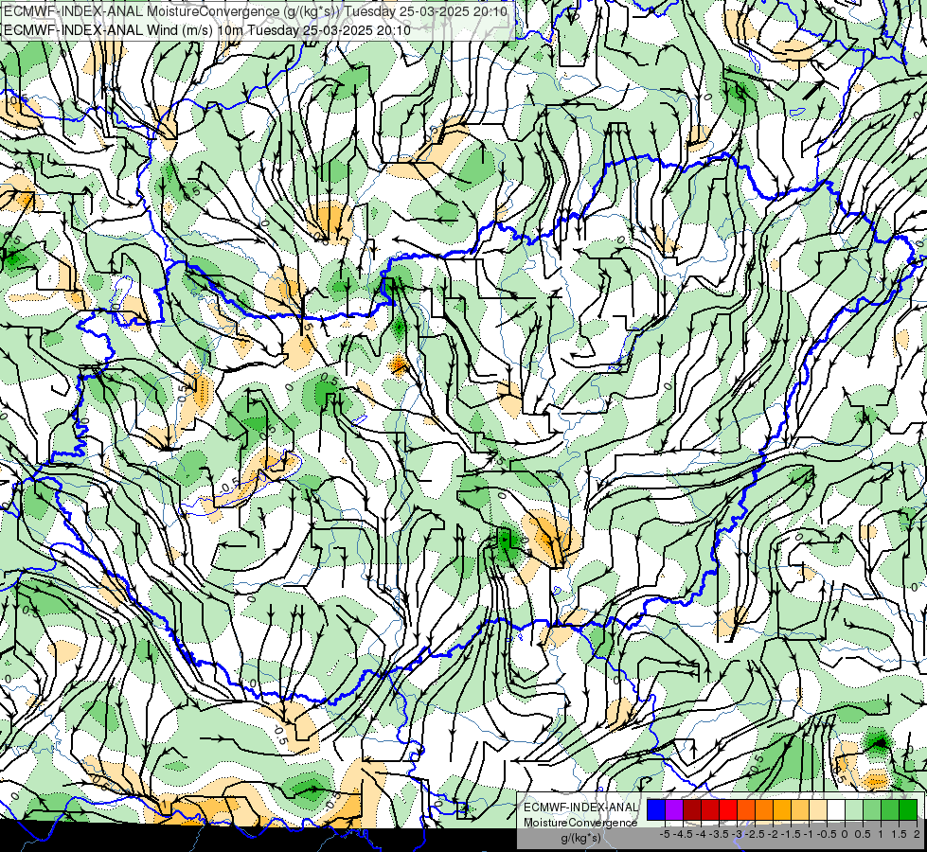Select the white swatch in the color legend
The width and height of the screenshot is (927, 852).
coord(836,809)
